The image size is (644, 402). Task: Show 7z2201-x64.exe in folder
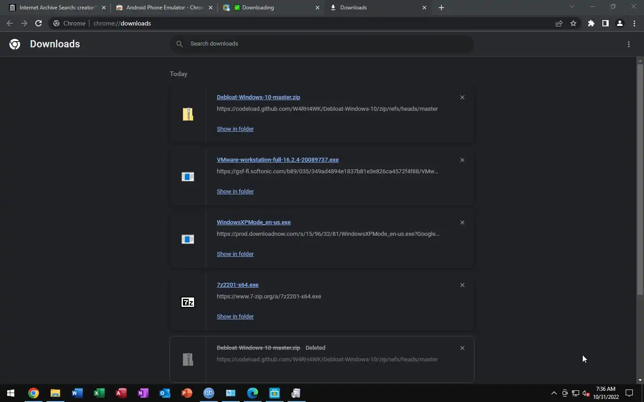point(235,316)
